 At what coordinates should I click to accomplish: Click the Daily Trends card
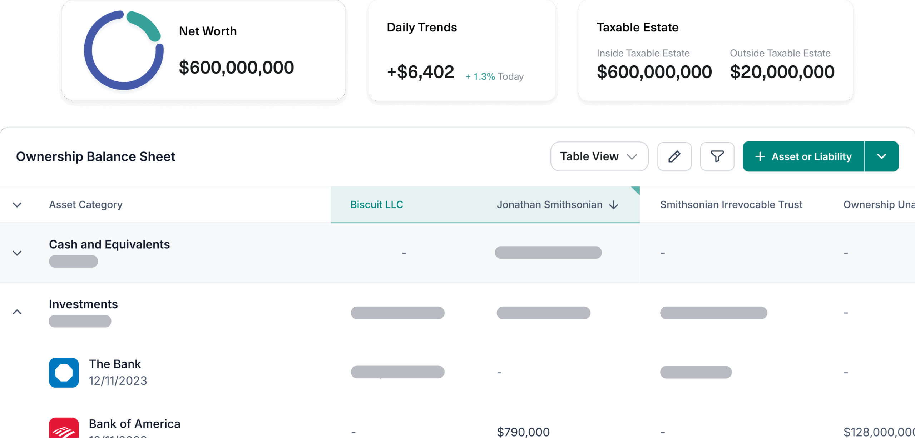[x=462, y=51]
